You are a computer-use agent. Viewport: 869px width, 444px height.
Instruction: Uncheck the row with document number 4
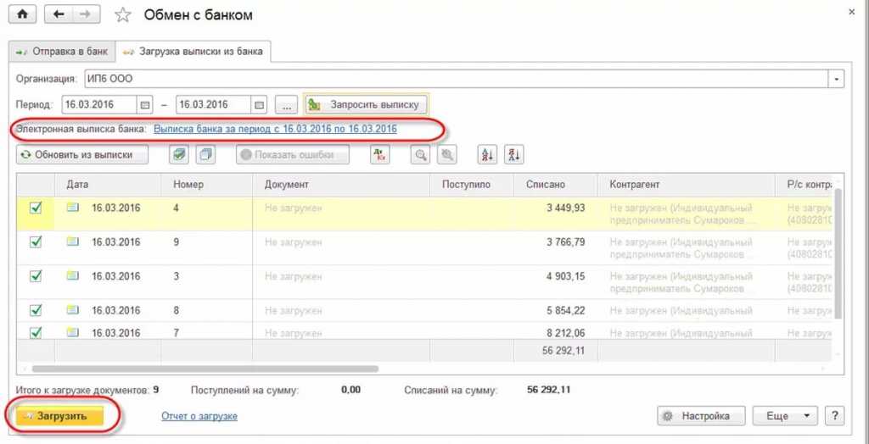[36, 208]
